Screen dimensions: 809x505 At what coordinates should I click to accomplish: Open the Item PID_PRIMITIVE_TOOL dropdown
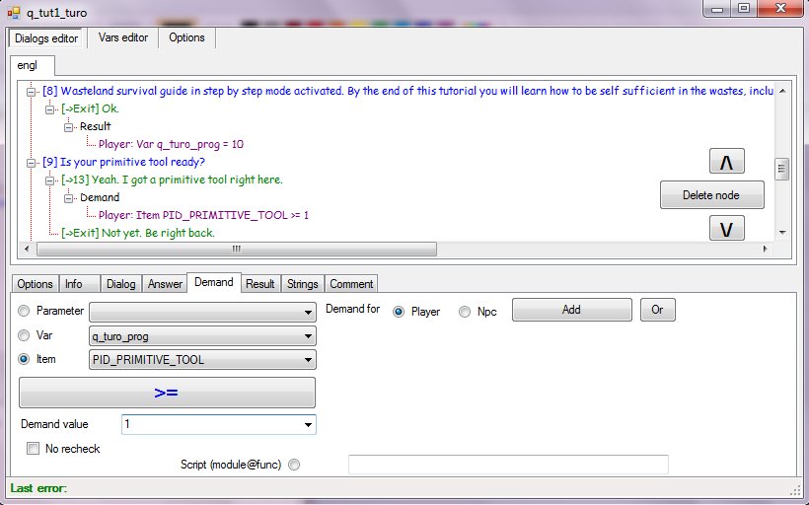tap(308, 360)
